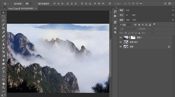This screenshot has width=175, height=97.
Task: Select the Hand tool
Action: click(x=3, y=84)
